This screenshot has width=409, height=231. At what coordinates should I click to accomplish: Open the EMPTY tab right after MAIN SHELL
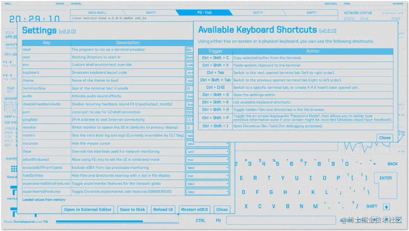[151, 12]
